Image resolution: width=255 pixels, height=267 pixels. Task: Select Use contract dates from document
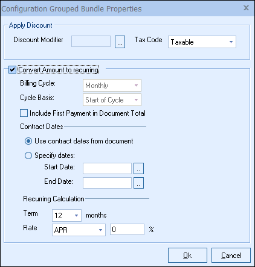point(28,141)
